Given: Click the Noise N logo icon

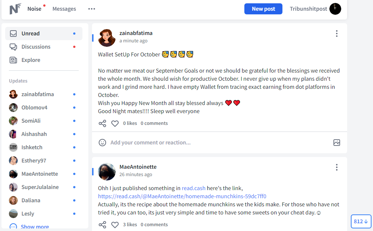Looking at the screenshot, I should point(15,9).
